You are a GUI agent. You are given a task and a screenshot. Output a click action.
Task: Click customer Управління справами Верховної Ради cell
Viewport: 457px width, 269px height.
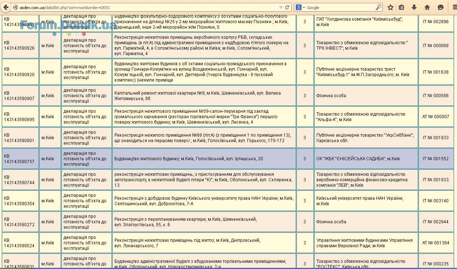tap(366, 243)
